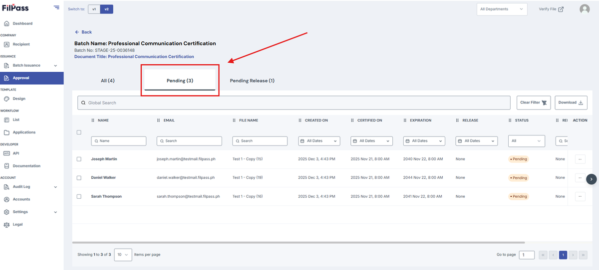Click the round right-arrow scroll button
The height and width of the screenshot is (270, 599).
coord(592,179)
